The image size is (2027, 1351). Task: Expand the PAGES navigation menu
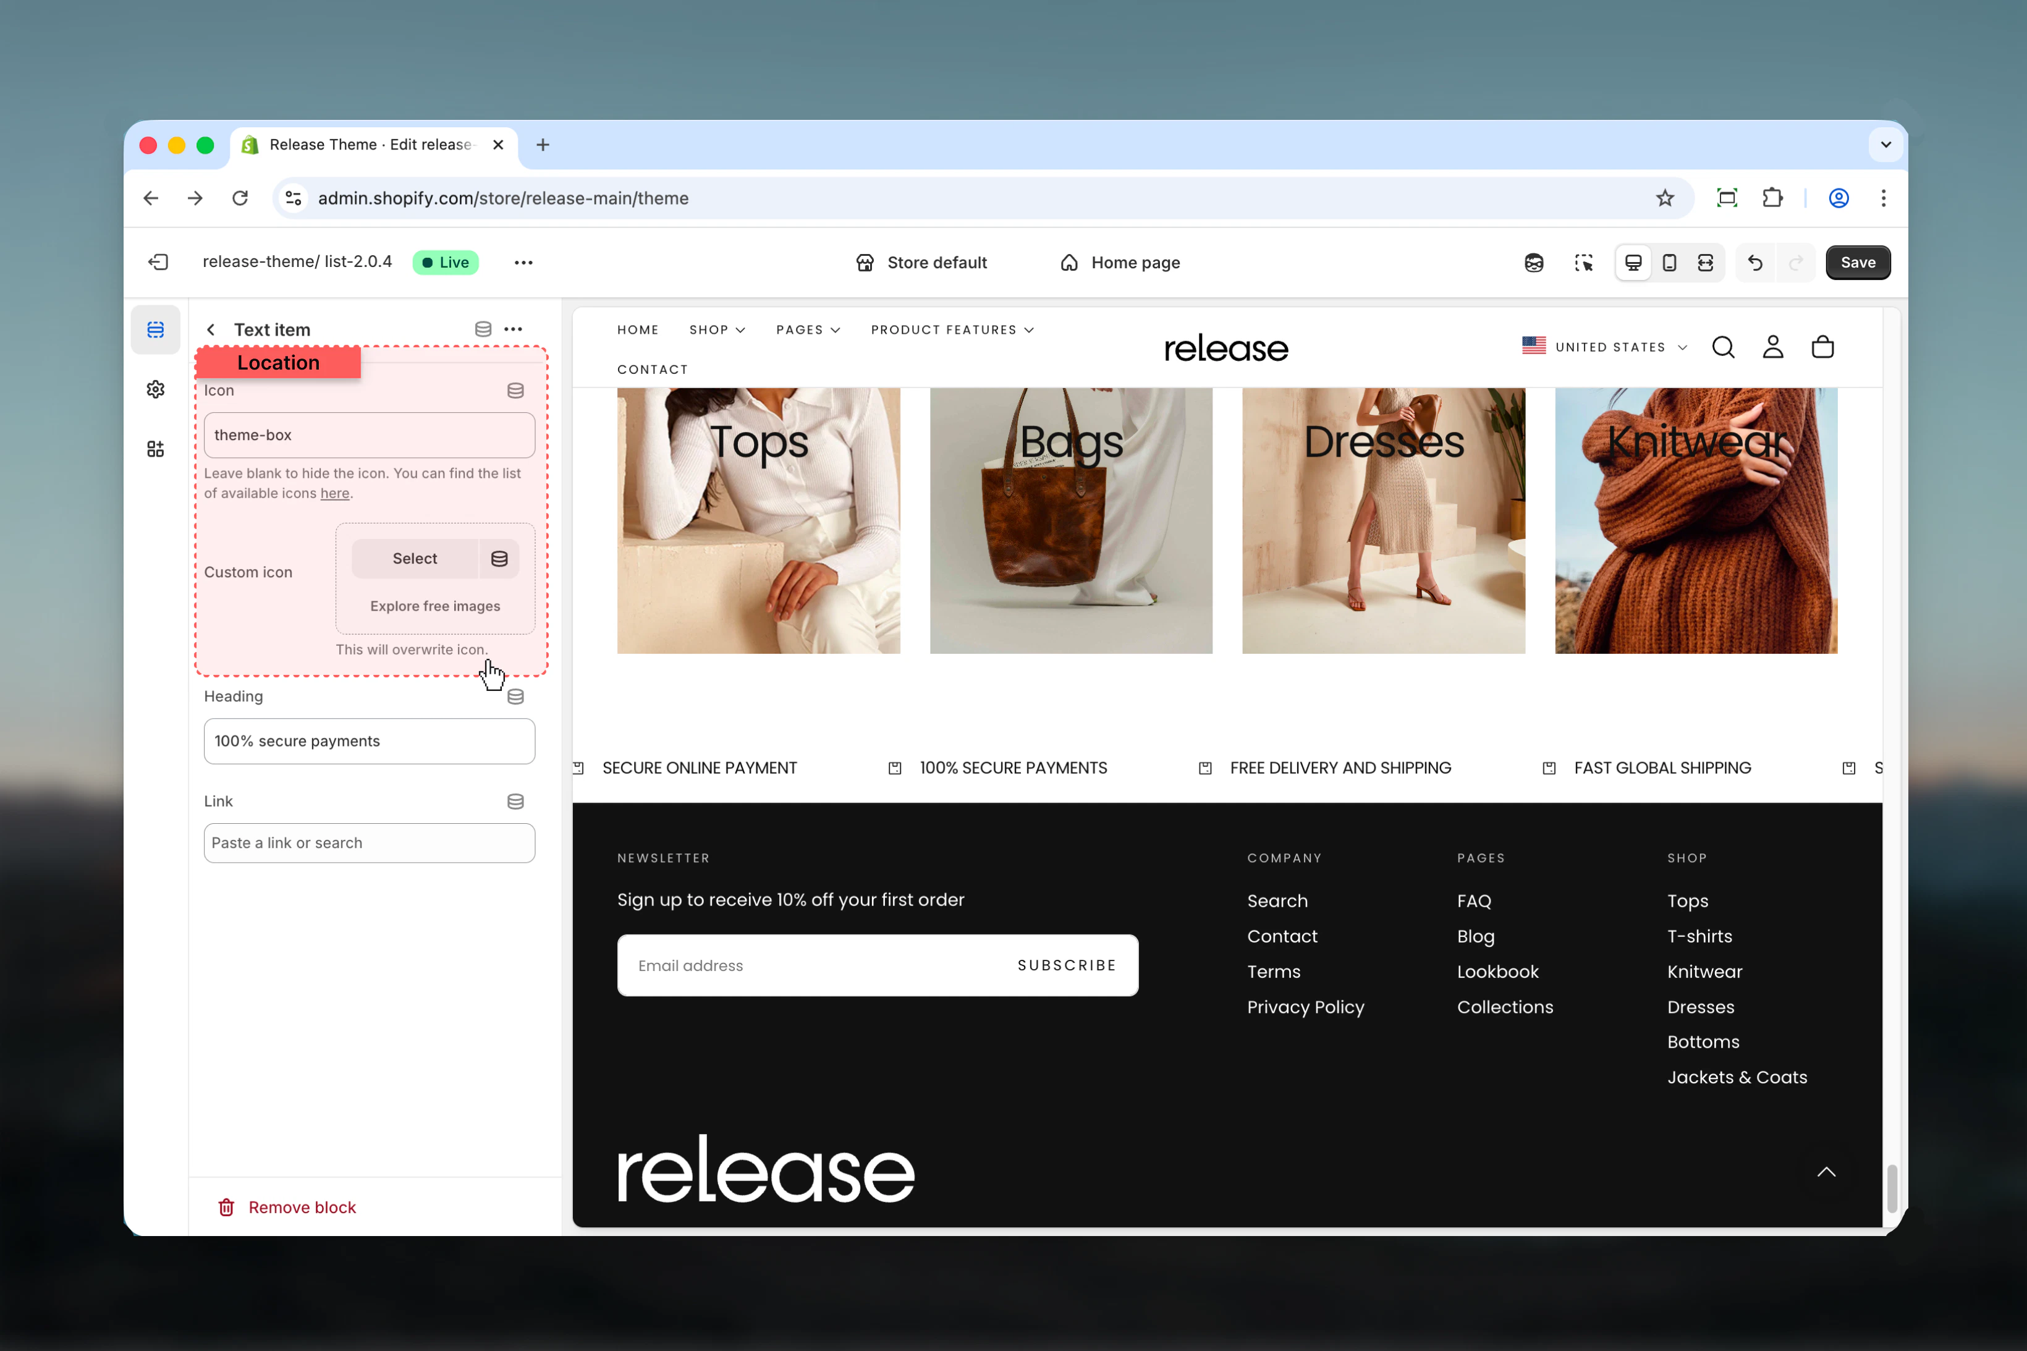[808, 330]
